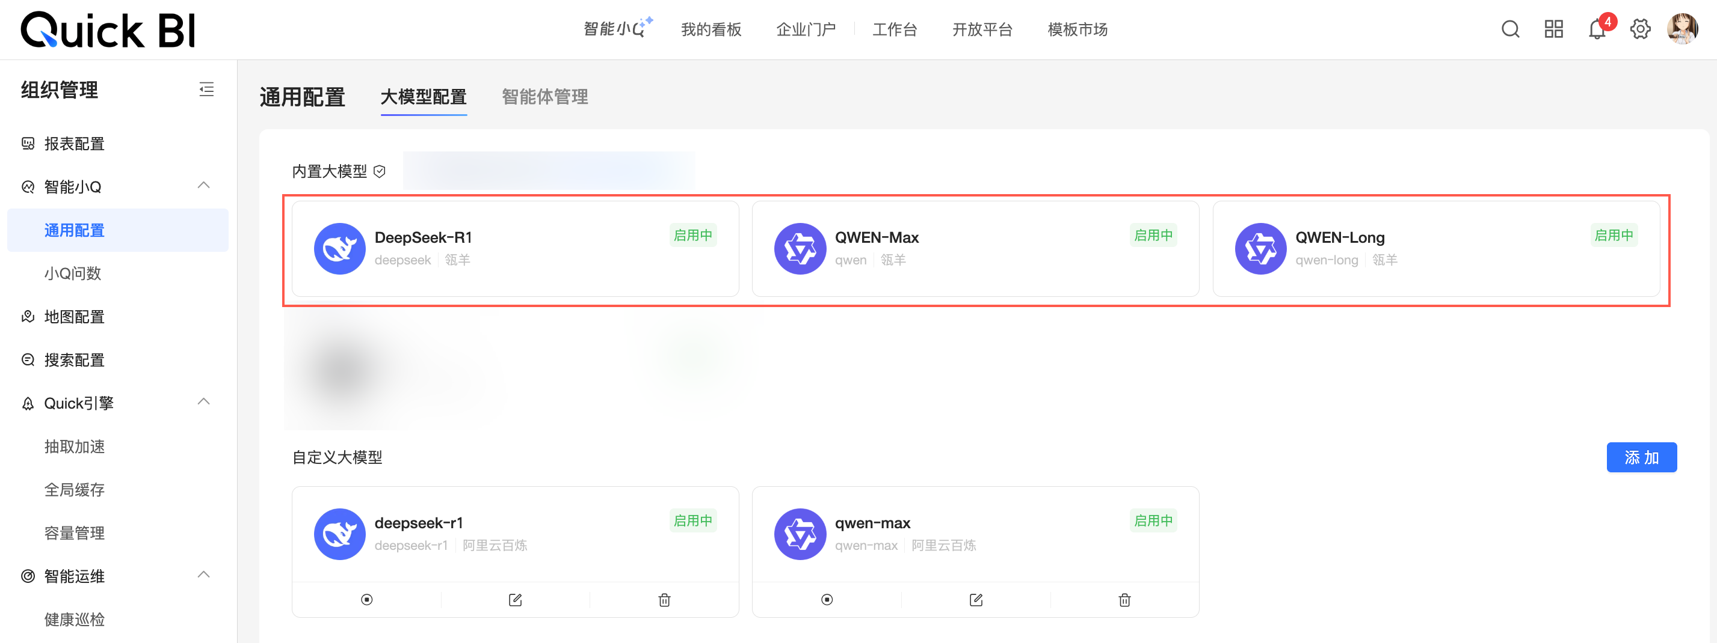Click the Quick引擎 rocket icon
The width and height of the screenshot is (1717, 643).
(28, 403)
